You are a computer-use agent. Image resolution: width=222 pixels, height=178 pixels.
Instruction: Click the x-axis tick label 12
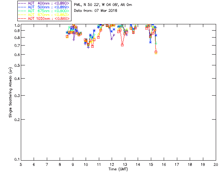pyautogui.click(x=112, y=164)
